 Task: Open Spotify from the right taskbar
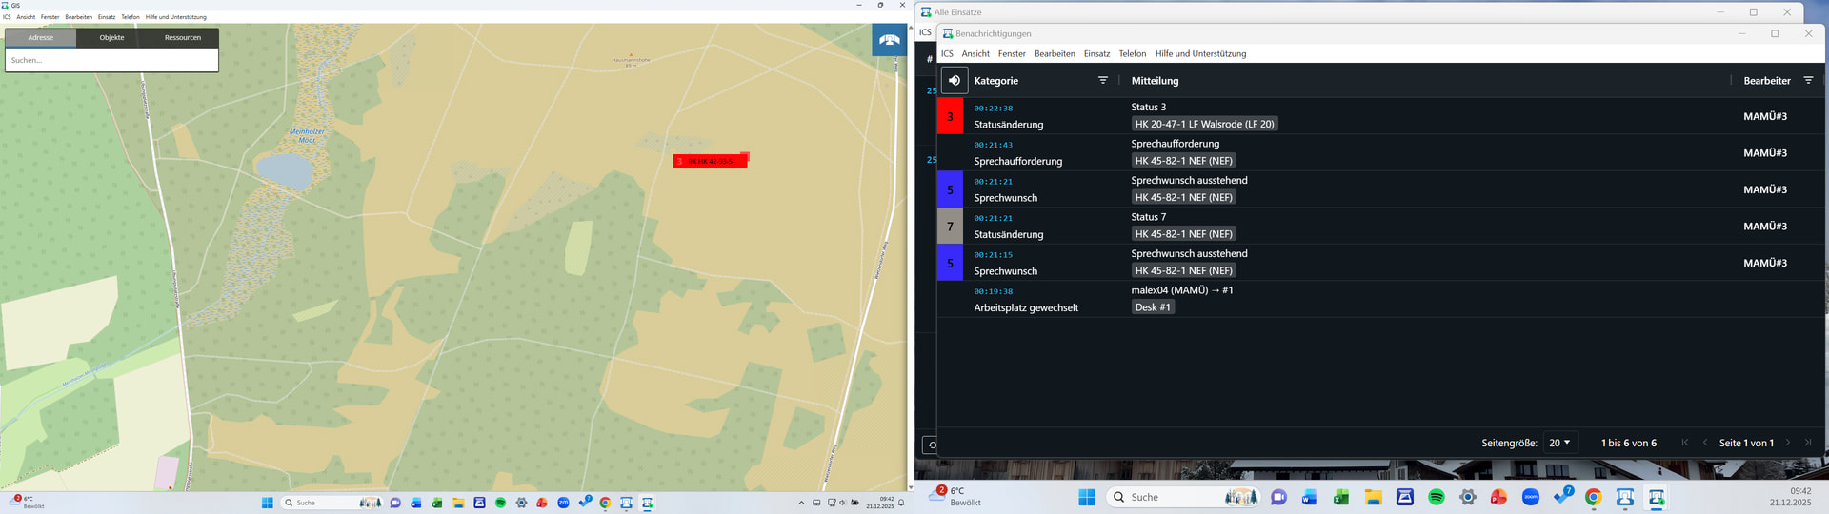[x=1437, y=497]
